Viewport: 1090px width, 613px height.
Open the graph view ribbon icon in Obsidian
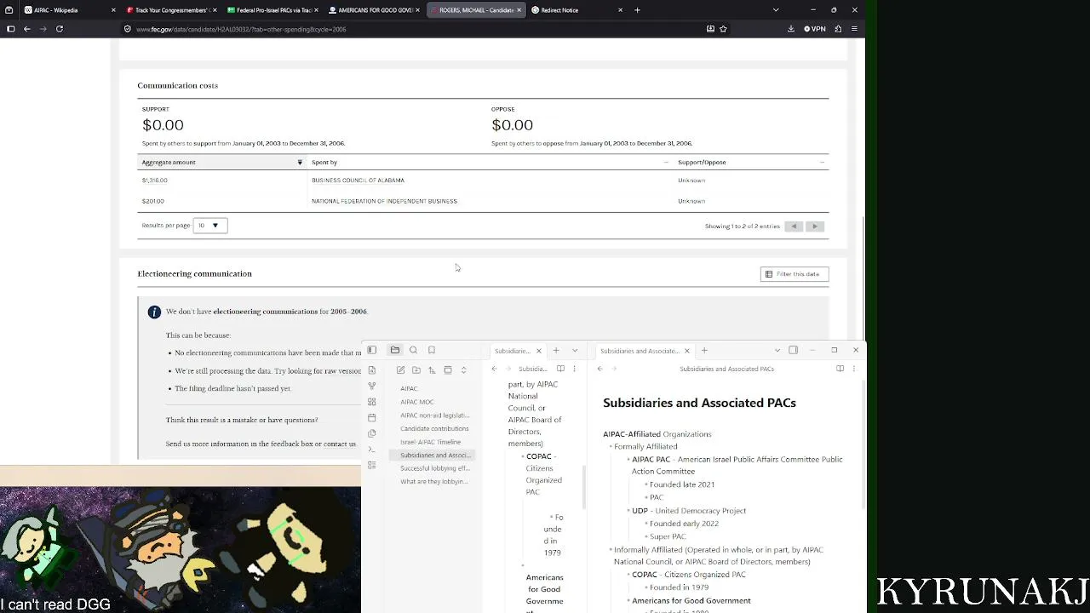(x=372, y=386)
